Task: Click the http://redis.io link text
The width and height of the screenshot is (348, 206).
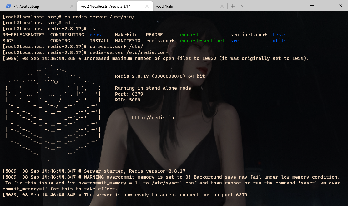Action: coord(153,118)
